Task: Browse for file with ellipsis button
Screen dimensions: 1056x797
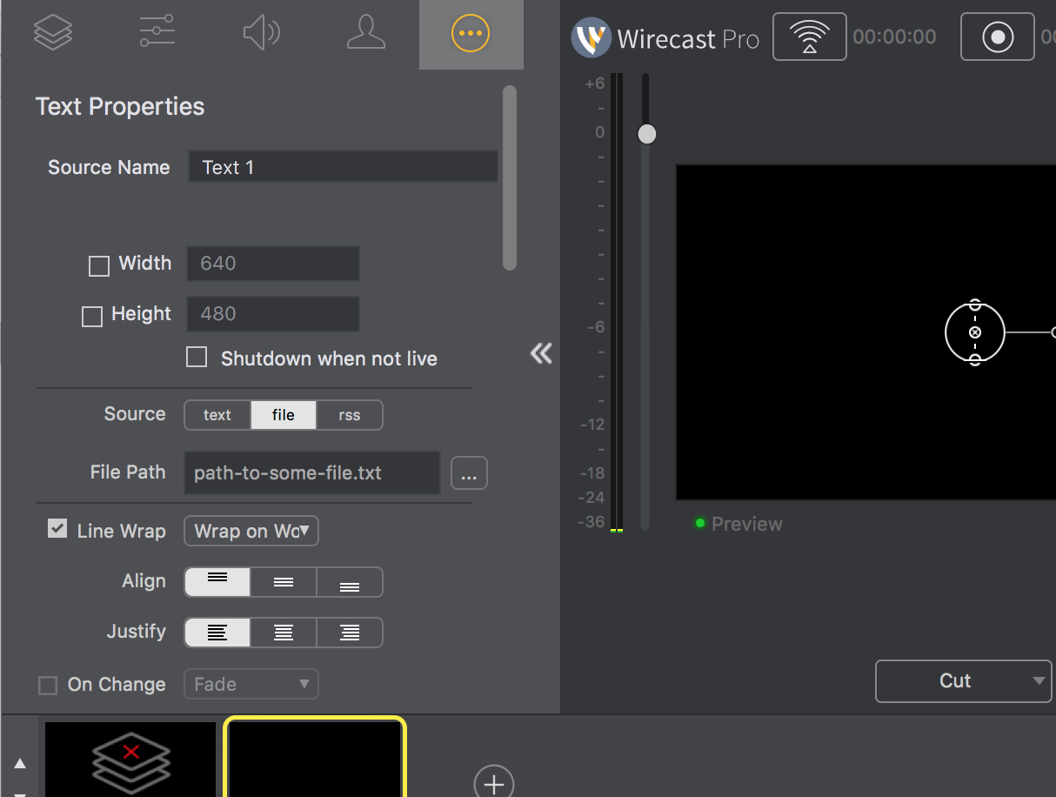Action: pyautogui.click(x=469, y=474)
